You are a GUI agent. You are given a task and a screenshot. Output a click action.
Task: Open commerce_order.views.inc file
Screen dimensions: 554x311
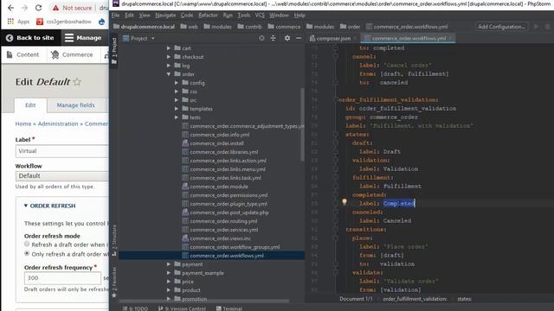[221, 238]
